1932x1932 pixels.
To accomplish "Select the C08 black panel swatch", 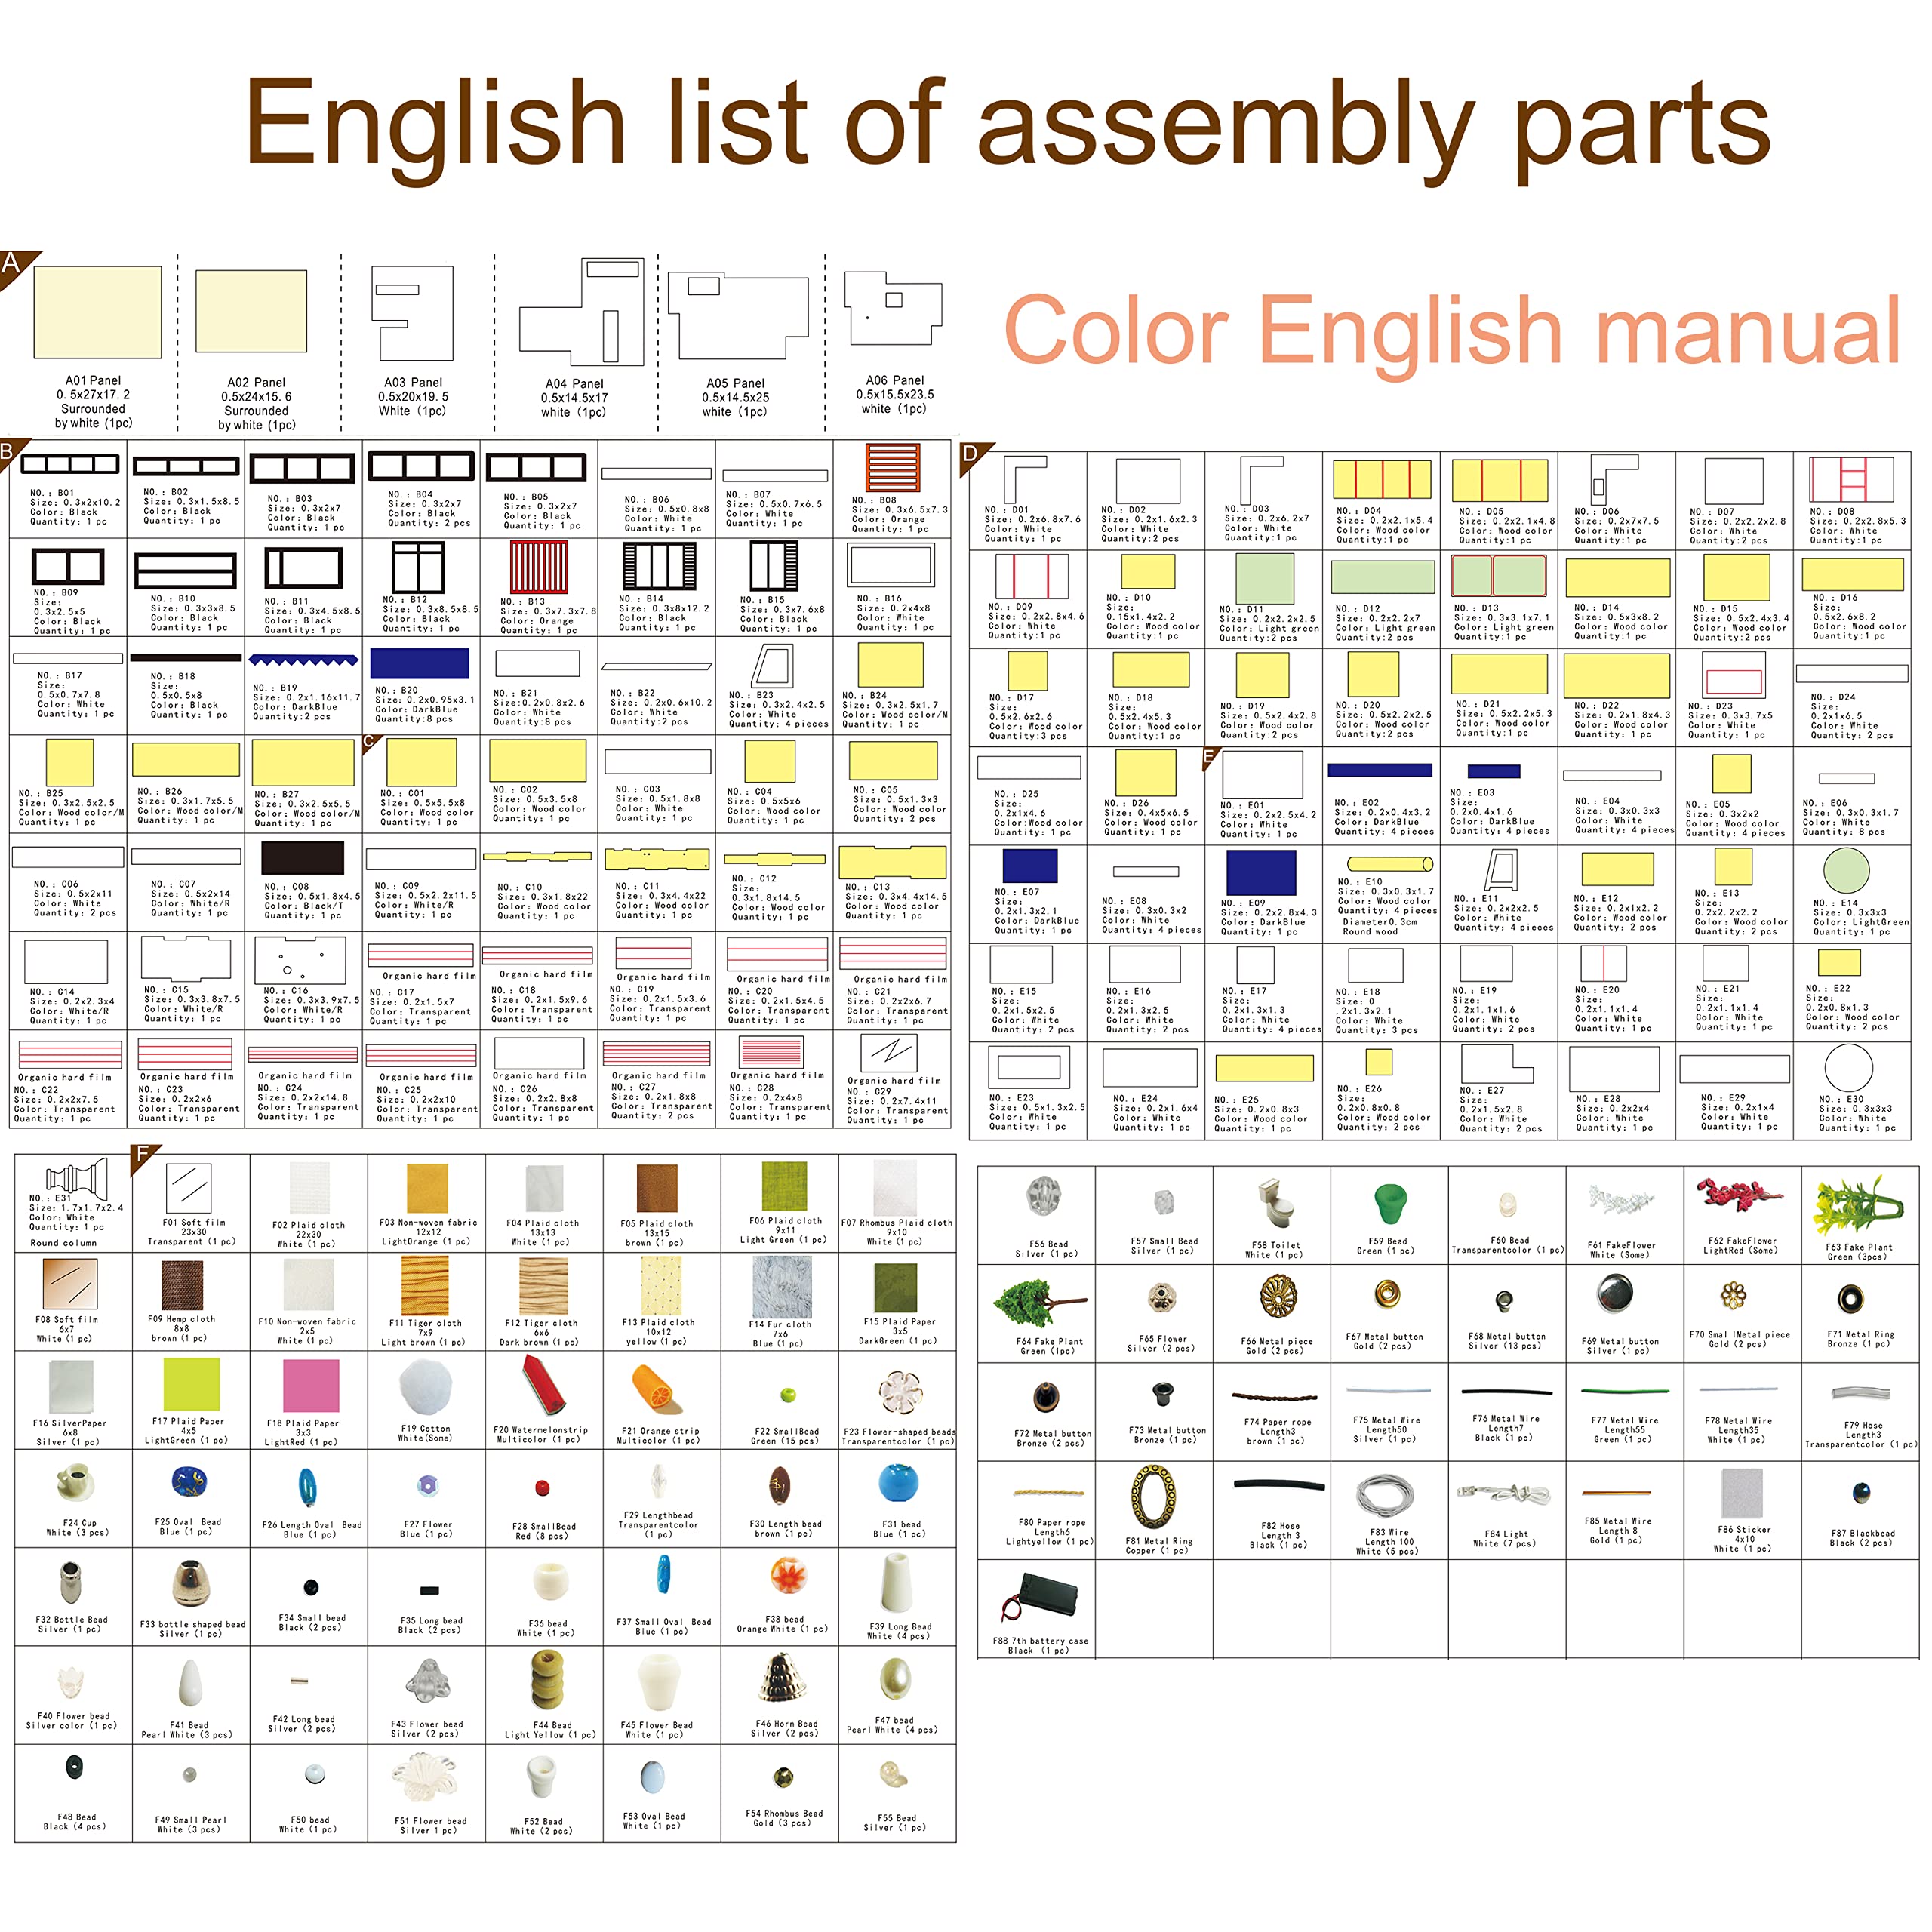I will (x=302, y=858).
